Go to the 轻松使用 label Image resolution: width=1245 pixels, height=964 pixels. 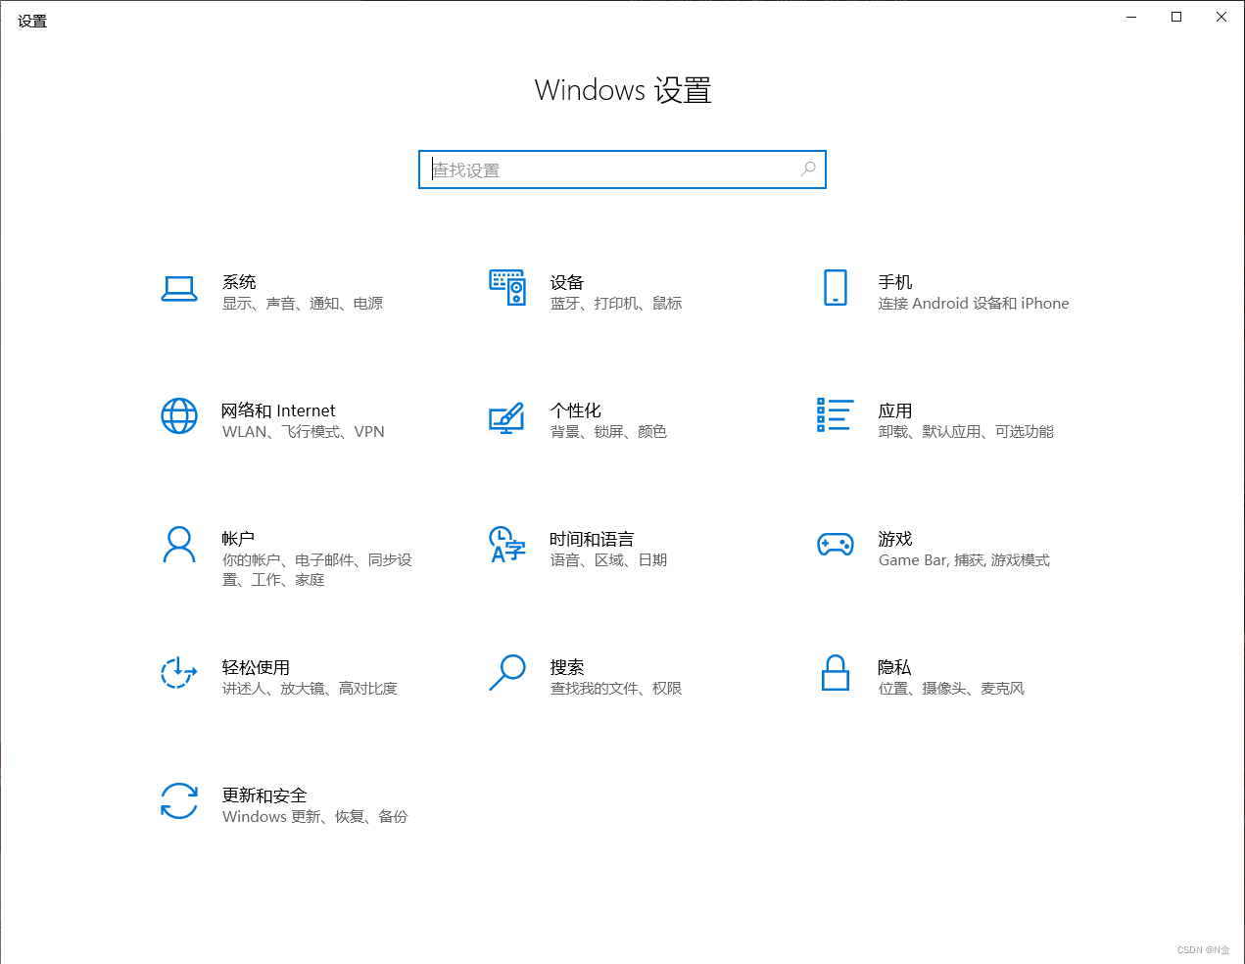(x=257, y=667)
